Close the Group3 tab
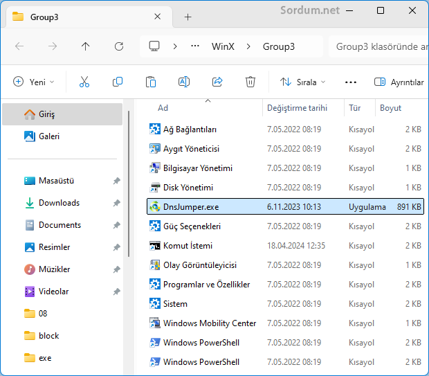The image size is (429, 376). 157,17
